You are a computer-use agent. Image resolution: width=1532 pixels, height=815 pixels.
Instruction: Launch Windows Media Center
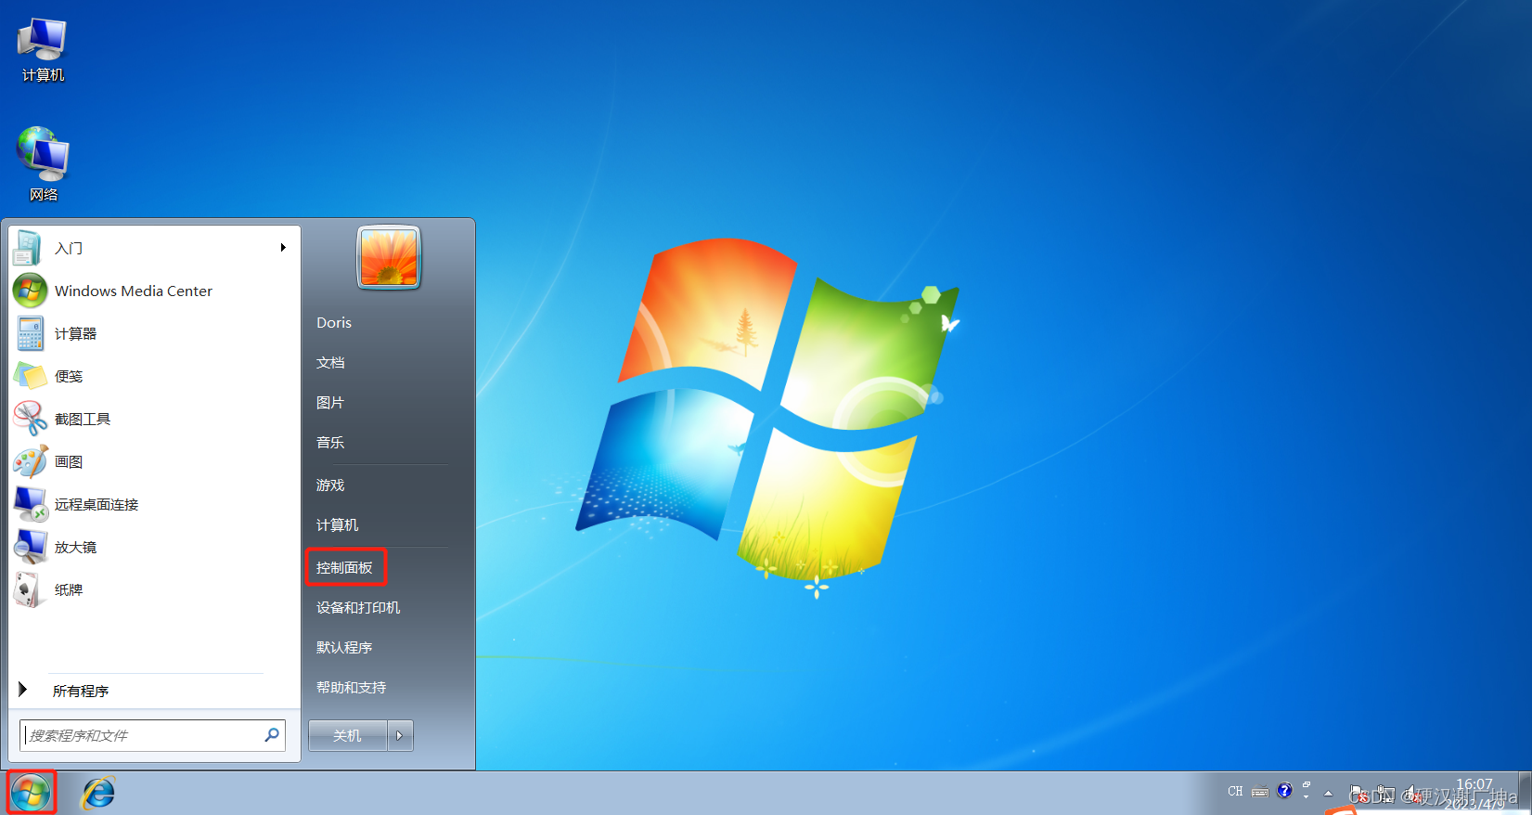(154, 291)
